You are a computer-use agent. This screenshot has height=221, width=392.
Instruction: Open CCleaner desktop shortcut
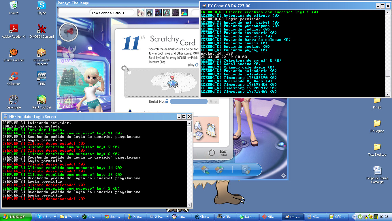14,78
